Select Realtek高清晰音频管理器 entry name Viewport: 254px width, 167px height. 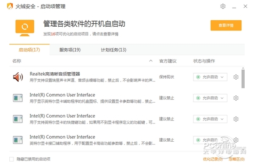coord(55,74)
